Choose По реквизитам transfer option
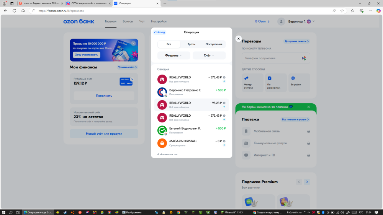The height and width of the screenshot is (215, 383). pos(276,83)
